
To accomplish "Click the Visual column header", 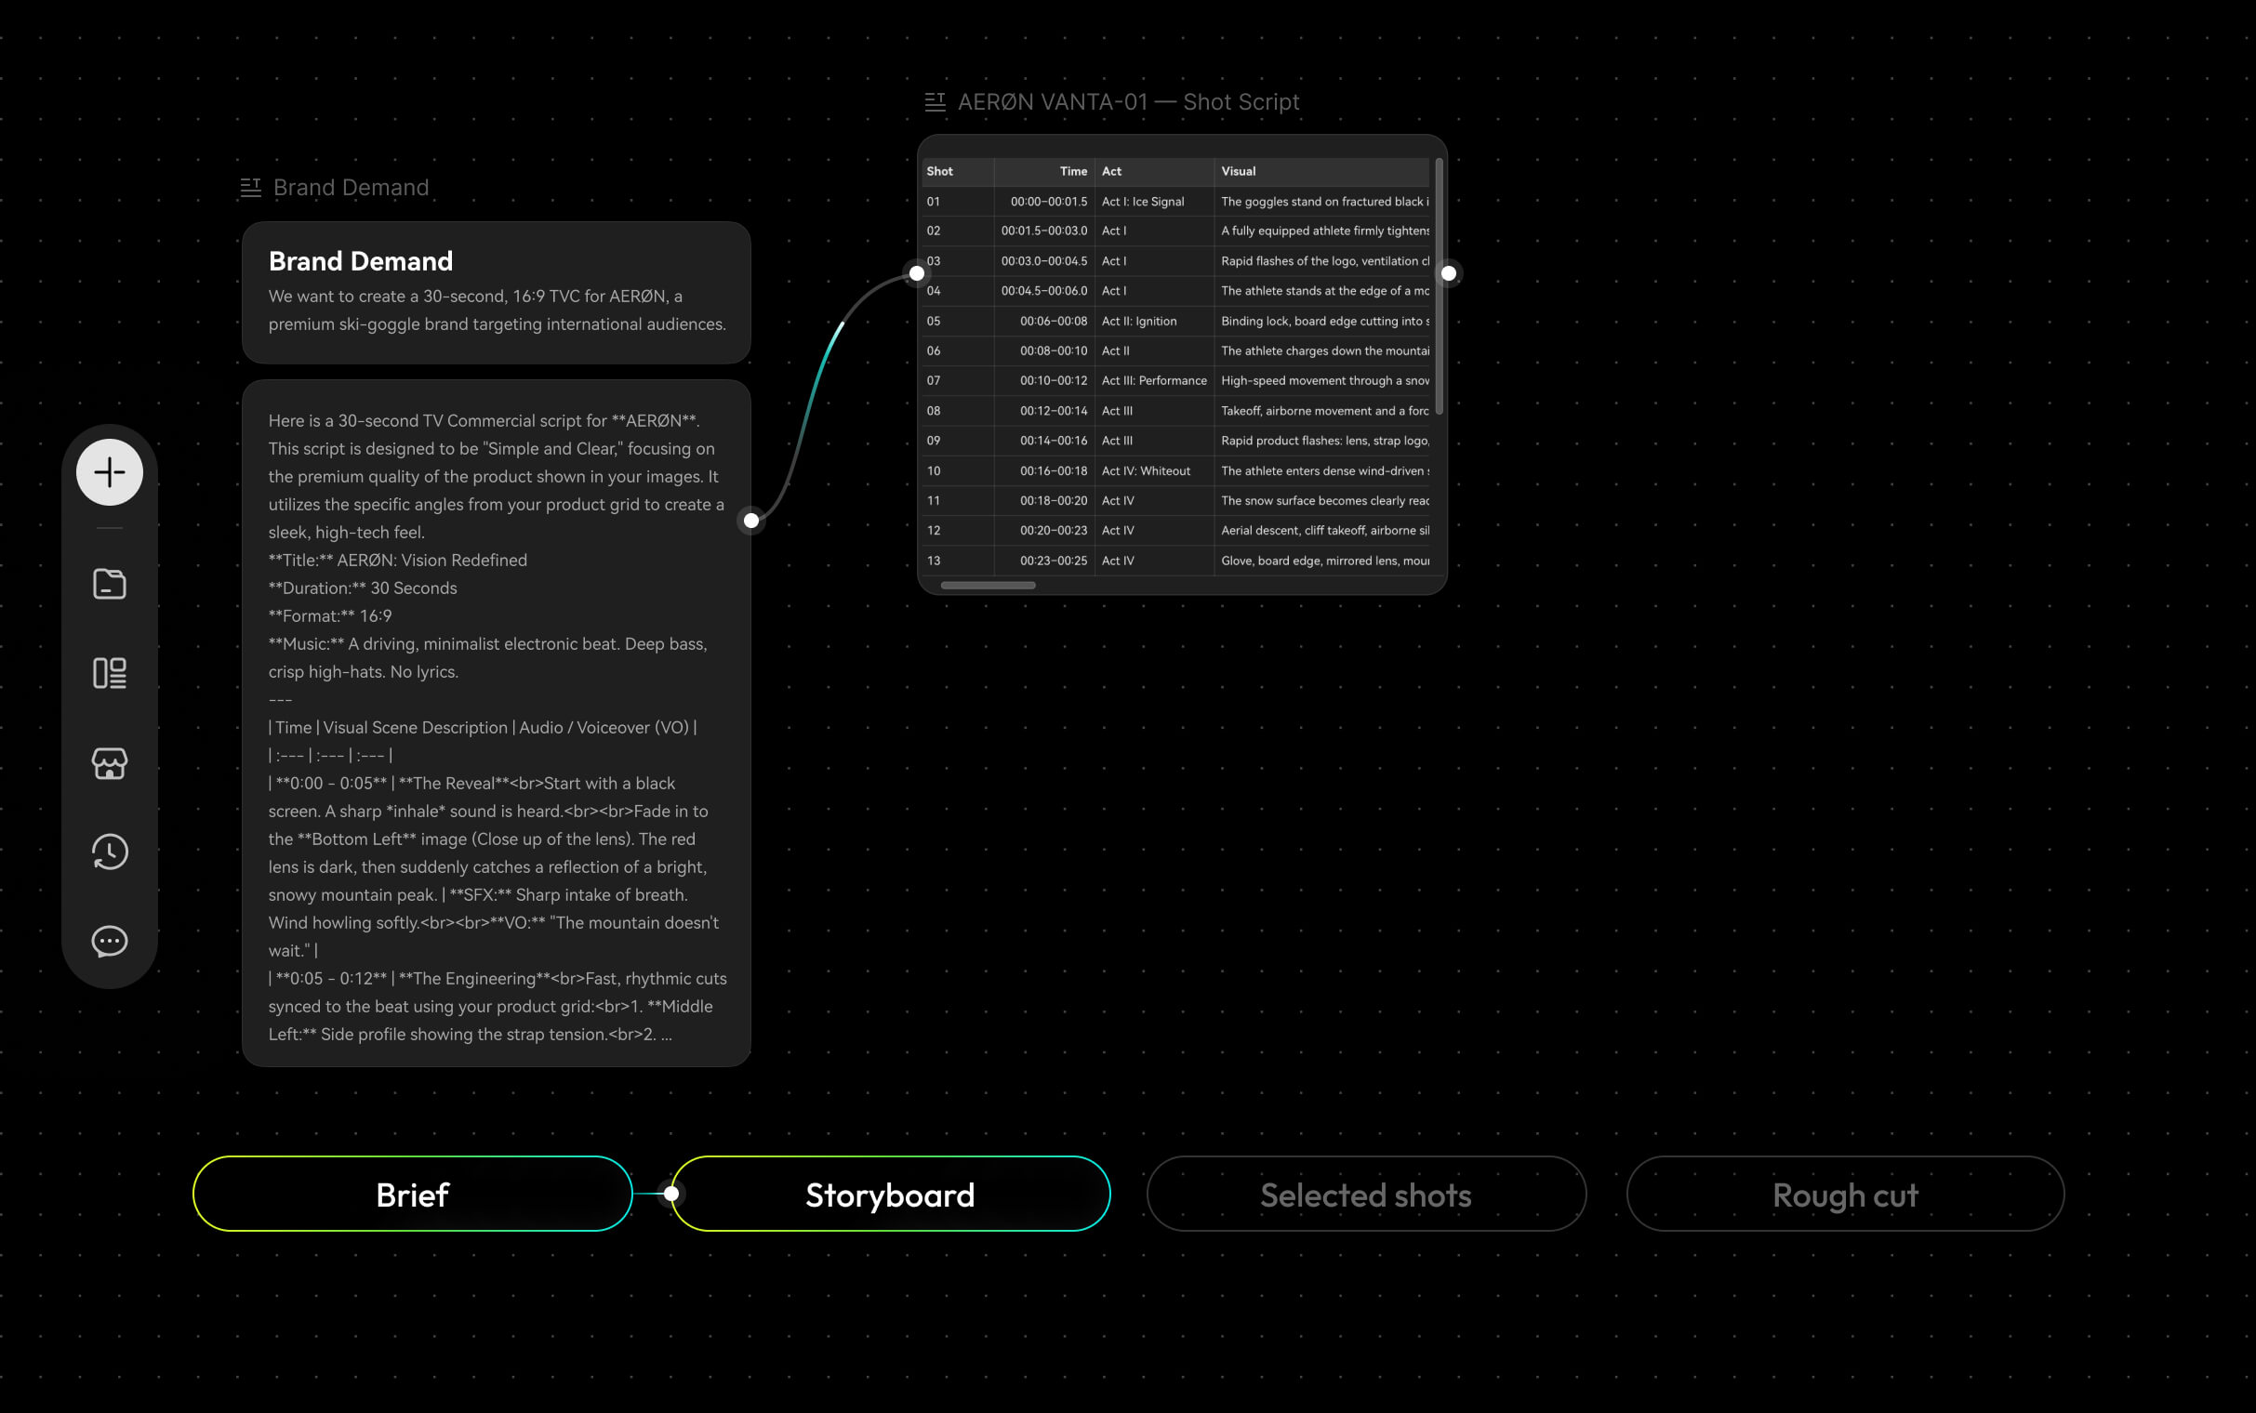I will pyautogui.click(x=1322, y=171).
